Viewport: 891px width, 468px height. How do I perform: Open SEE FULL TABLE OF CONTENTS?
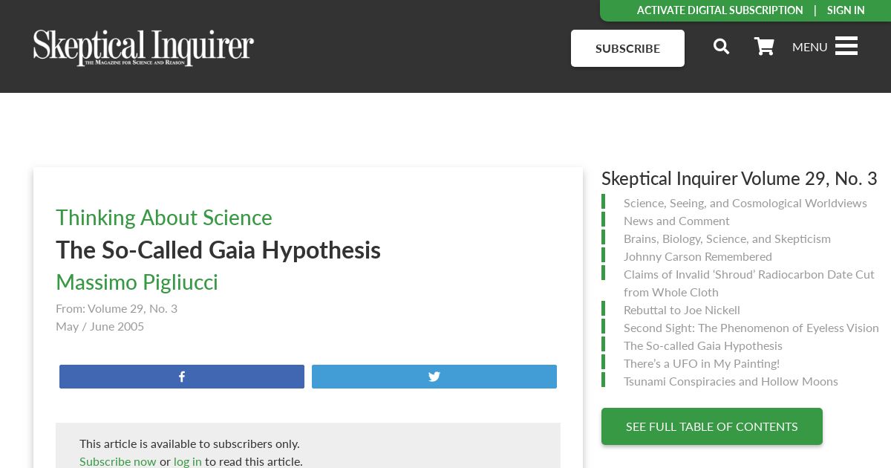(x=712, y=426)
